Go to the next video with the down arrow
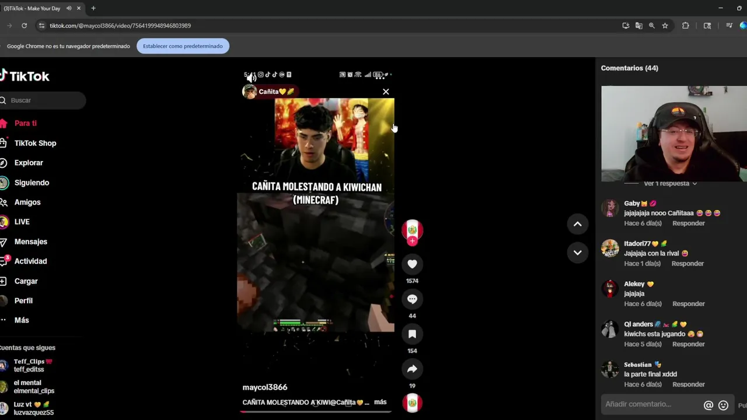The width and height of the screenshot is (747, 420). [x=577, y=253]
